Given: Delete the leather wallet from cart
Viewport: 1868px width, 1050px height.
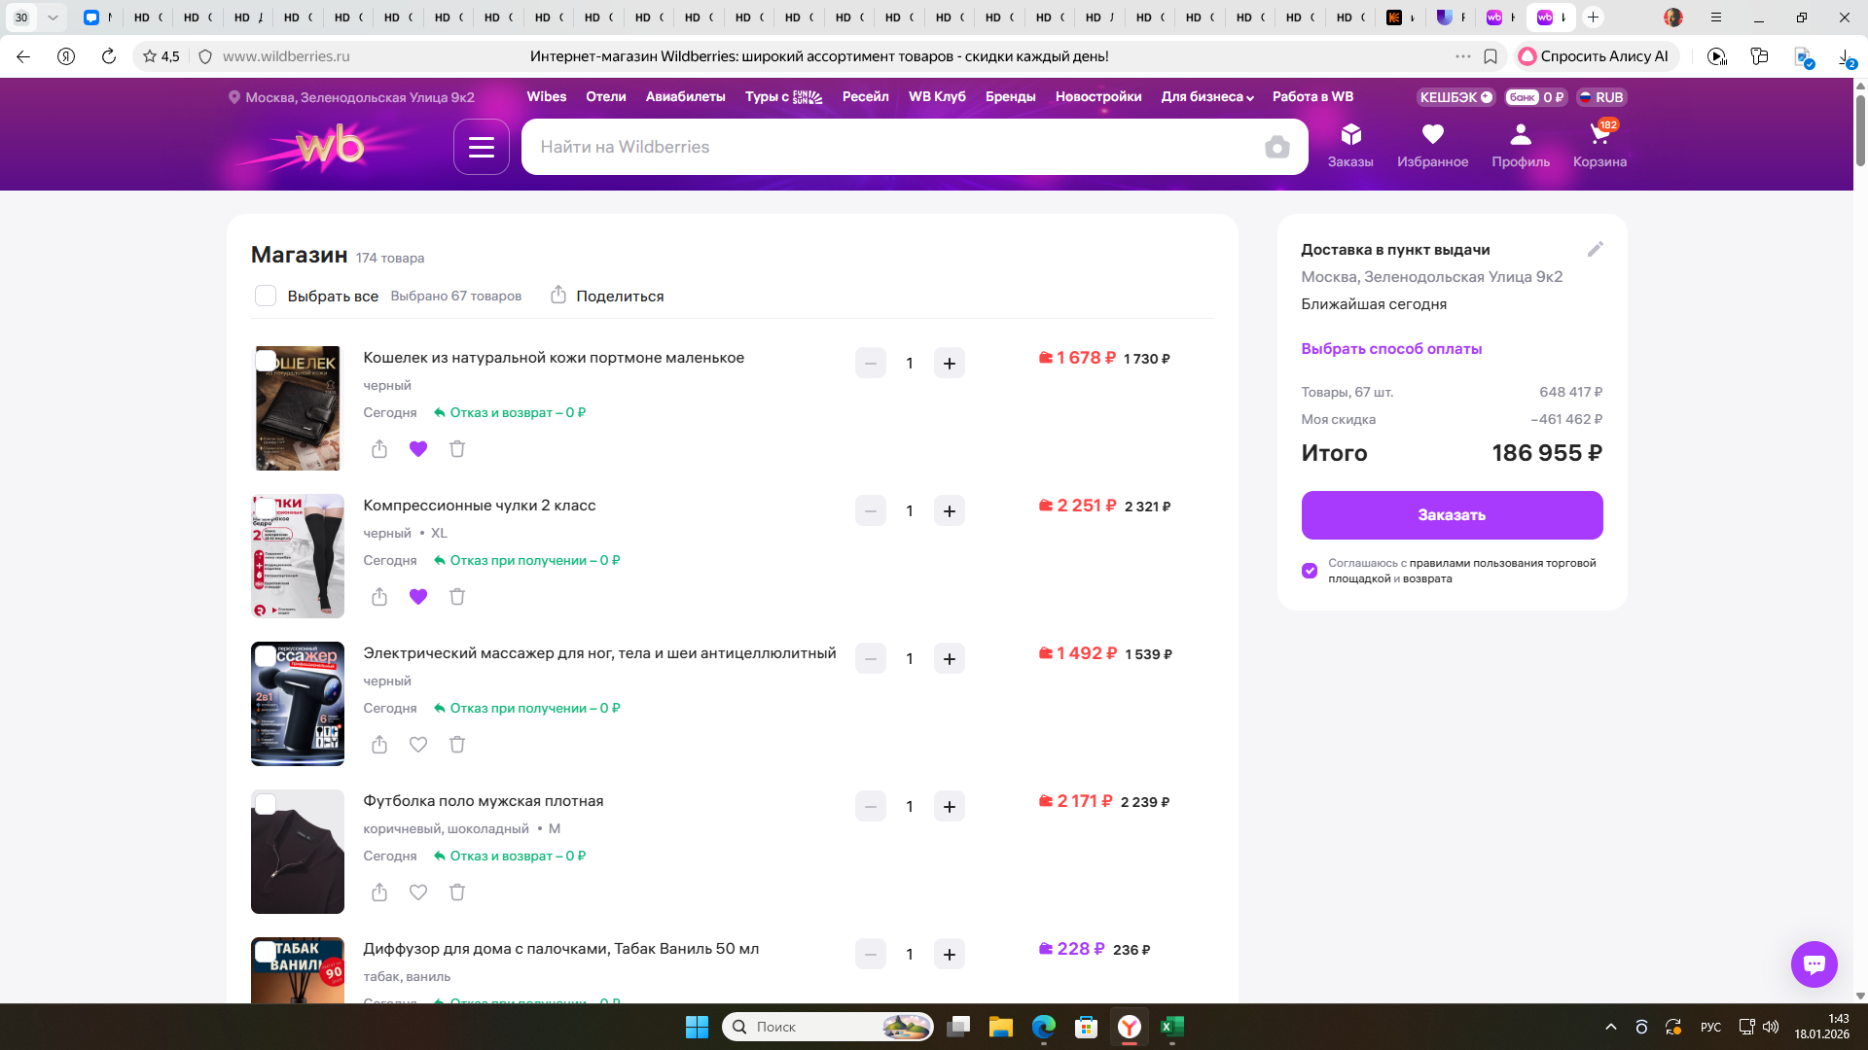Looking at the screenshot, I should (x=457, y=449).
